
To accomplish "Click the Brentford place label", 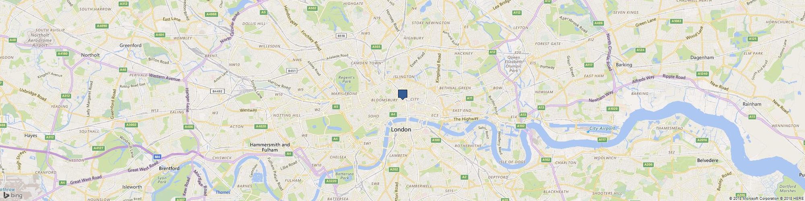I will 169,168.
